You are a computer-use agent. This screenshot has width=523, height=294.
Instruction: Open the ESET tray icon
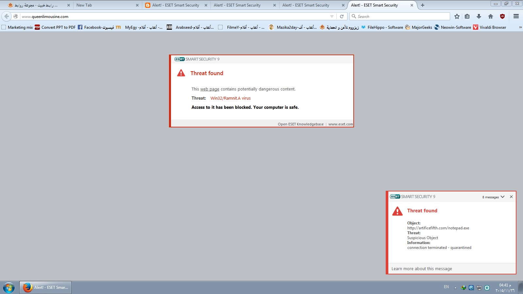[487, 288]
